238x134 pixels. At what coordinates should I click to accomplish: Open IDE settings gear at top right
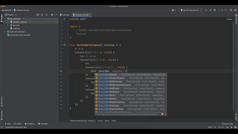(235, 10)
